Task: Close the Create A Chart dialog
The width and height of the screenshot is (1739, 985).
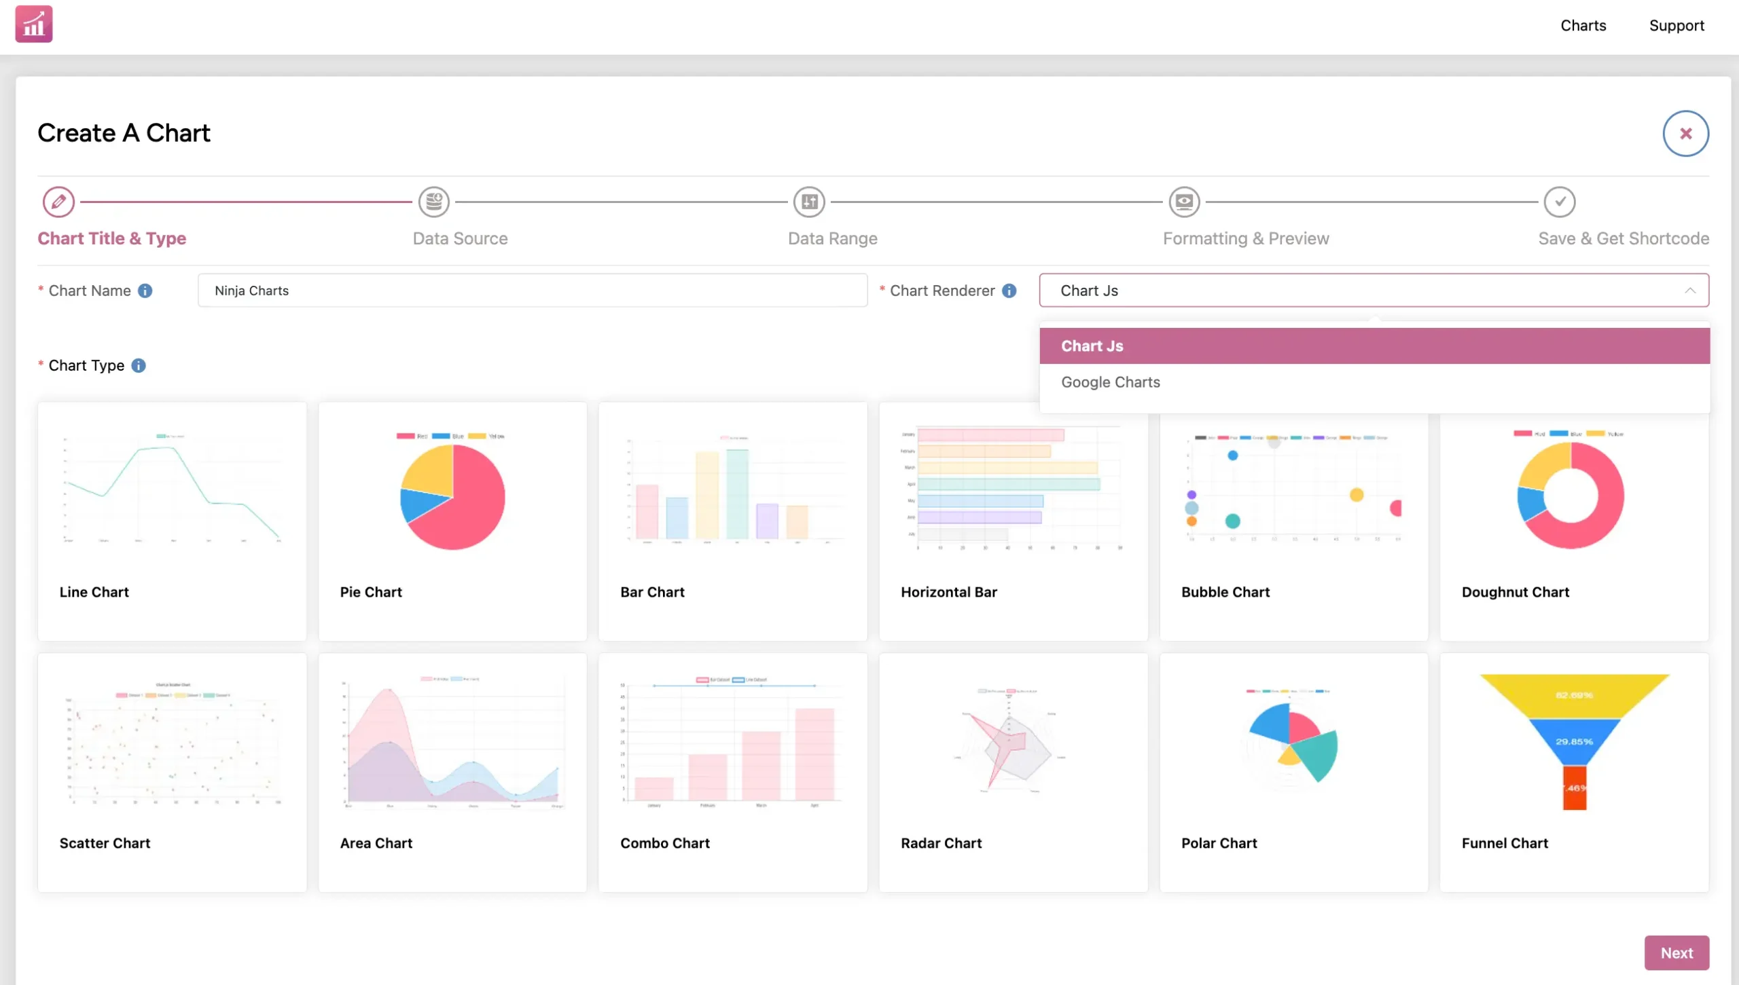Action: pyautogui.click(x=1685, y=133)
